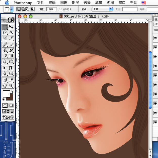Open the 图层 menu
The image size is (158, 158).
coord(75,3)
